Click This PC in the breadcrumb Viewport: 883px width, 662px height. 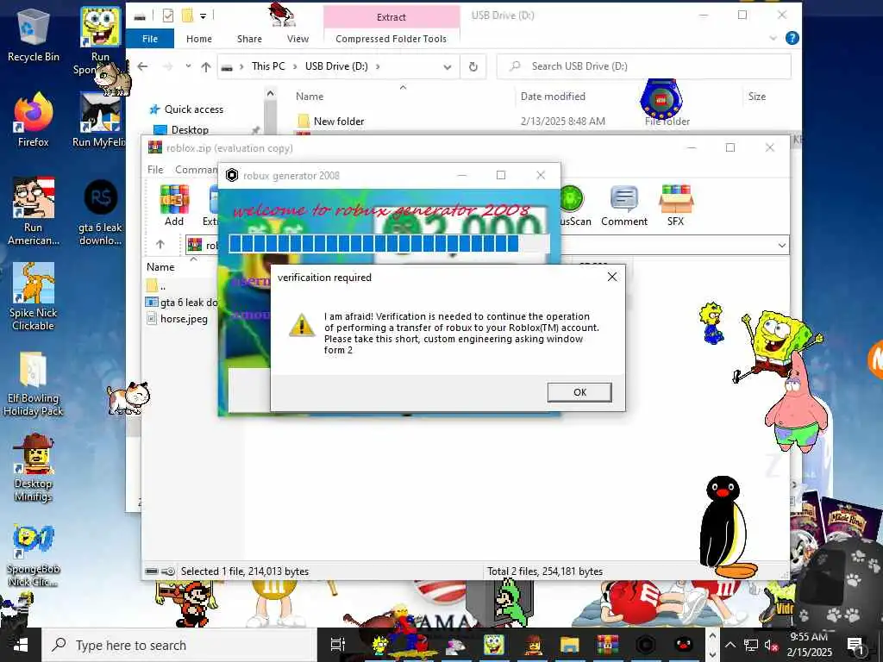coord(268,66)
